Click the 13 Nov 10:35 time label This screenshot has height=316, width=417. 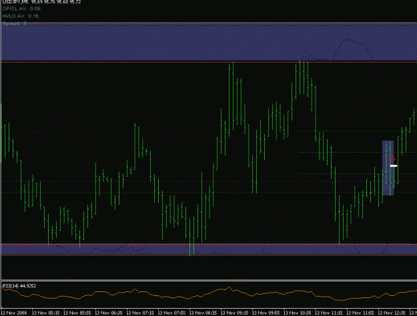(x=298, y=313)
